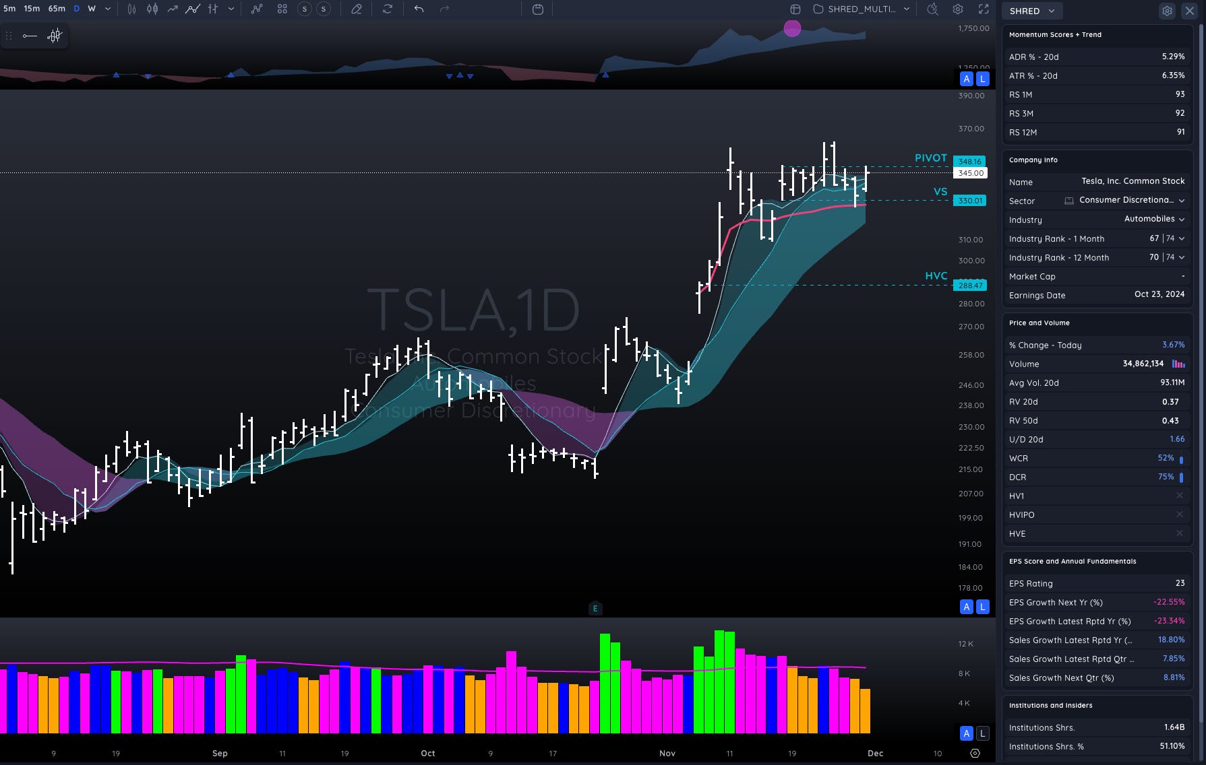
Task: Select the candlestick chart style icon
Action: point(152,9)
